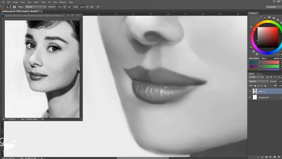Toggle lock position icon
The width and height of the screenshot is (282, 159).
[x=262, y=86]
